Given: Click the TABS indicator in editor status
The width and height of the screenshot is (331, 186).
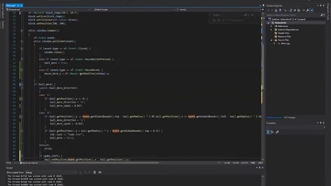Looking at the screenshot, I should [253, 163].
